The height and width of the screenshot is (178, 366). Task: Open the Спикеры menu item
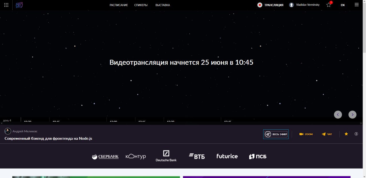point(141,5)
